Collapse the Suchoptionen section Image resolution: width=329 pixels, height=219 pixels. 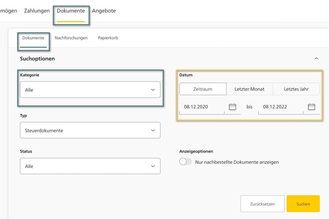[316, 58]
